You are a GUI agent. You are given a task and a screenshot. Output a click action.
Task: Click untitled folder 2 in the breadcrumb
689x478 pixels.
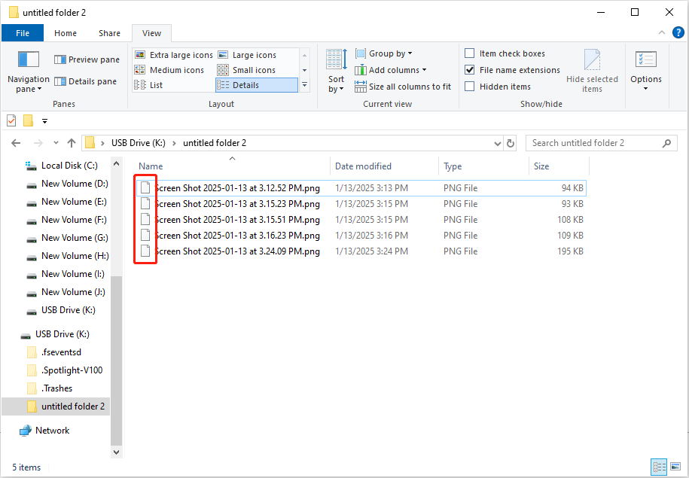click(215, 143)
